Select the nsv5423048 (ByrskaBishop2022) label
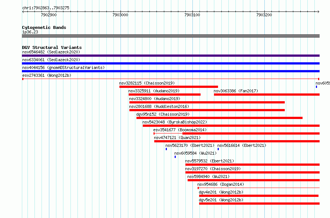Screen dimensions: 330x218 point(175,122)
